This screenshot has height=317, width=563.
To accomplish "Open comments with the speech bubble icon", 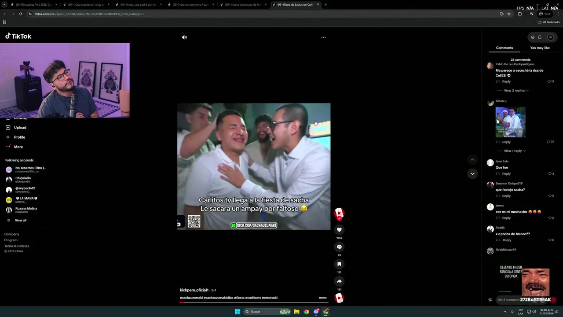I will (339, 247).
